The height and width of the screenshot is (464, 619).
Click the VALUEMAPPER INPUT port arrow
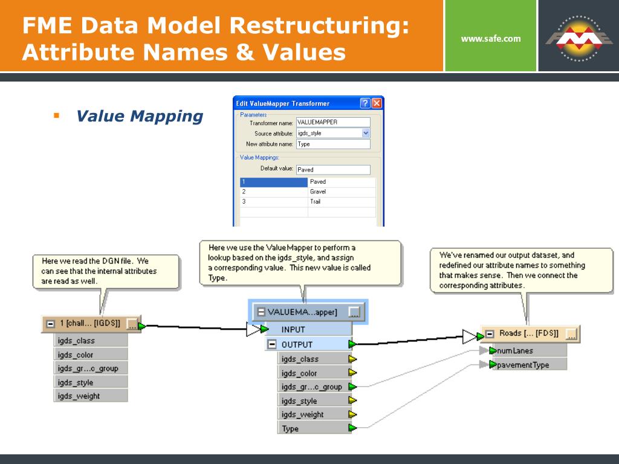(264, 329)
